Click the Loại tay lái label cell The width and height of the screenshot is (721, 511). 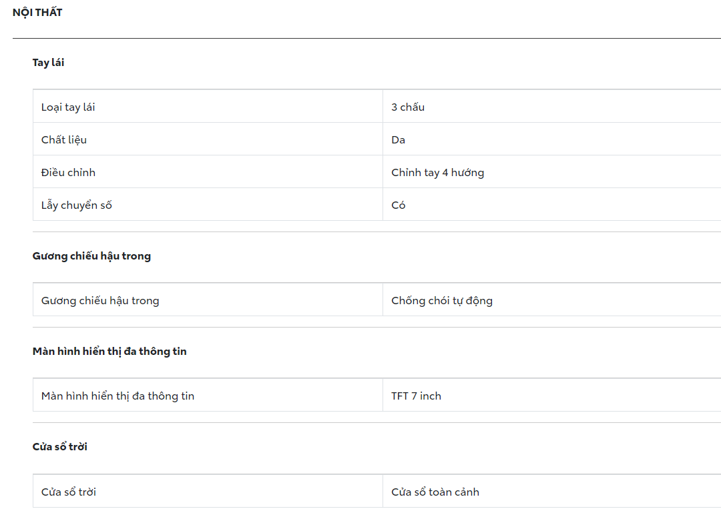(x=68, y=107)
